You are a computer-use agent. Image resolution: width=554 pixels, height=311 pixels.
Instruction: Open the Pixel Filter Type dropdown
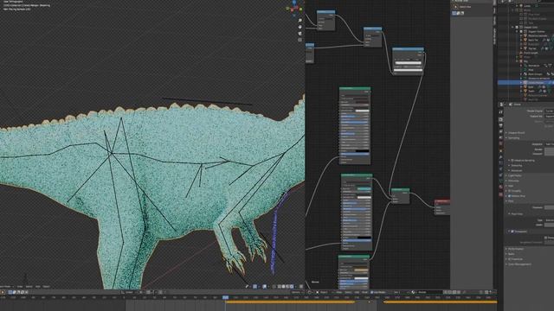pyautogui.click(x=549, y=220)
